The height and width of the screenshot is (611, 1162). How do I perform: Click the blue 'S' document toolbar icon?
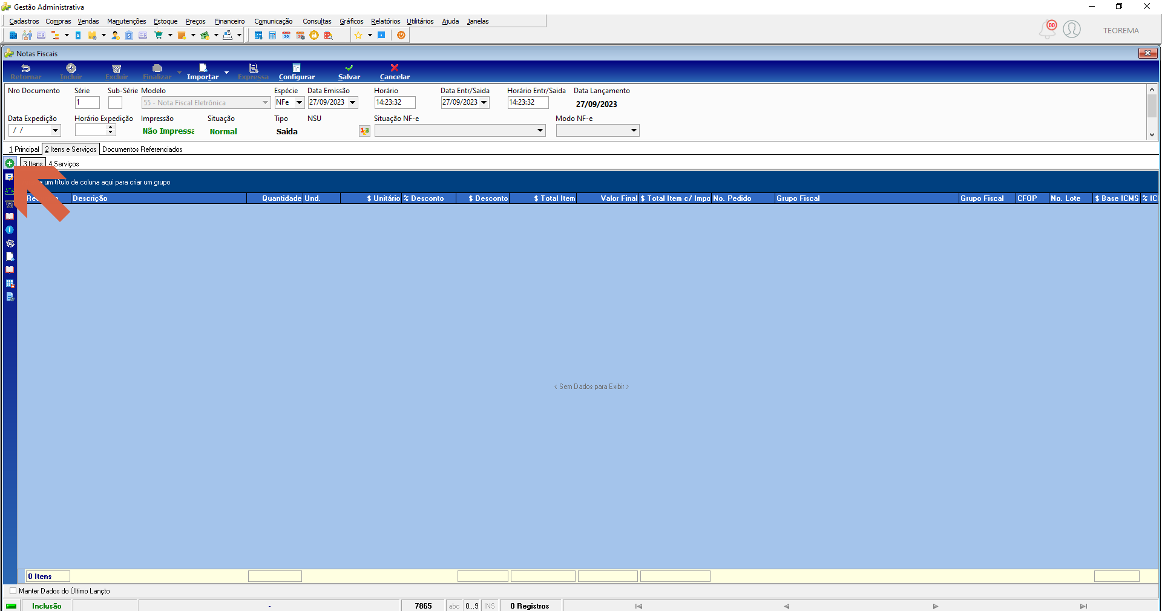coord(78,35)
